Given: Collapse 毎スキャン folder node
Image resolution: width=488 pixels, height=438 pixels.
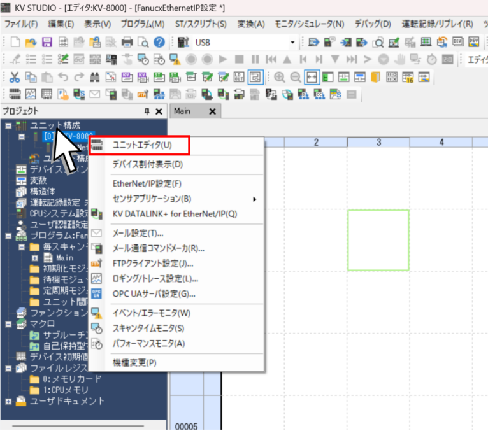Looking at the screenshot, I should tap(22, 247).
